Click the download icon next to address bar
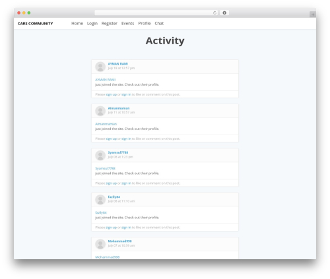 [x=224, y=13]
